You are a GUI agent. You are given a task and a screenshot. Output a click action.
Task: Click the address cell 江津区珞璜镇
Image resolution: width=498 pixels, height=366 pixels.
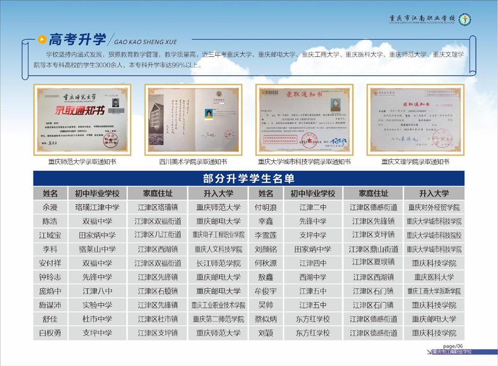pos(158,207)
